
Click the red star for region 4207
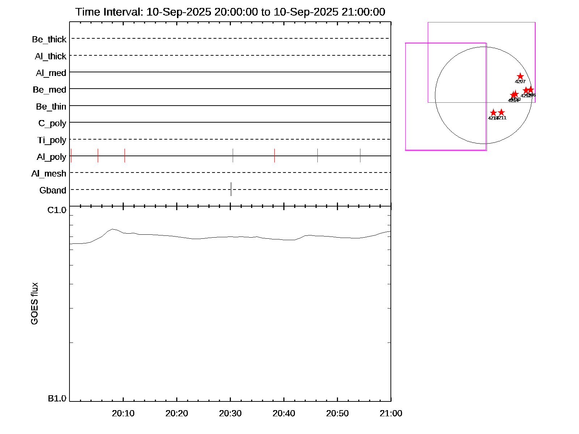coord(520,76)
